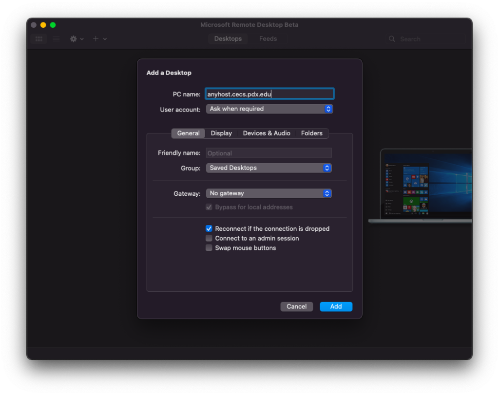Image resolution: width=499 pixels, height=395 pixels.
Task: Click the Bypass for local addresses checkbox
Action: [x=209, y=207]
